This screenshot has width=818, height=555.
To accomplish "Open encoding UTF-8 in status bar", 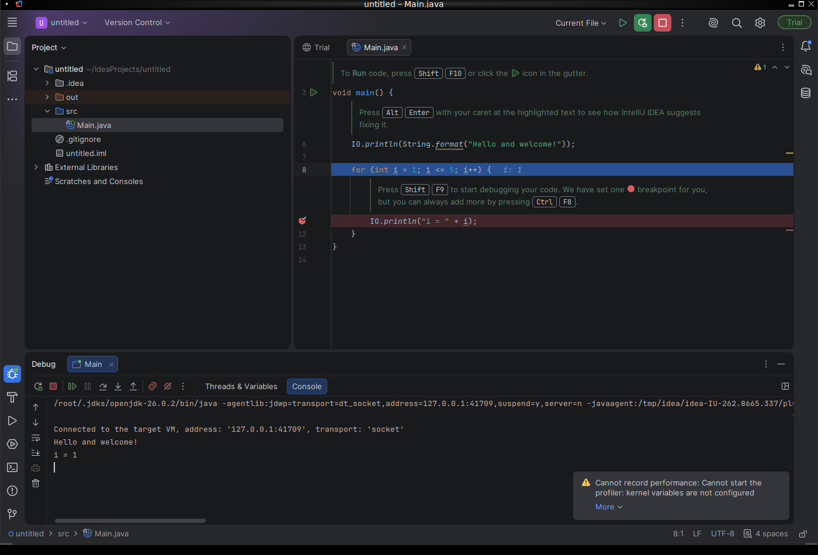I will (723, 534).
